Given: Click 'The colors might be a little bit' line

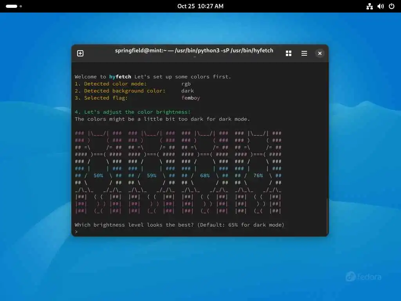Looking at the screenshot, I should [x=163, y=119].
